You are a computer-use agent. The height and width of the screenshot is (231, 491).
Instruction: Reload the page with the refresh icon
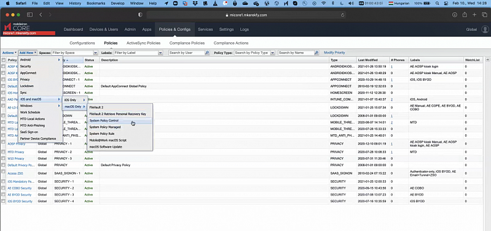(343, 15)
